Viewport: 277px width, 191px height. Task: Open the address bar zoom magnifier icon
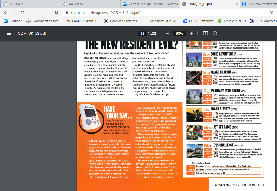click(272, 13)
